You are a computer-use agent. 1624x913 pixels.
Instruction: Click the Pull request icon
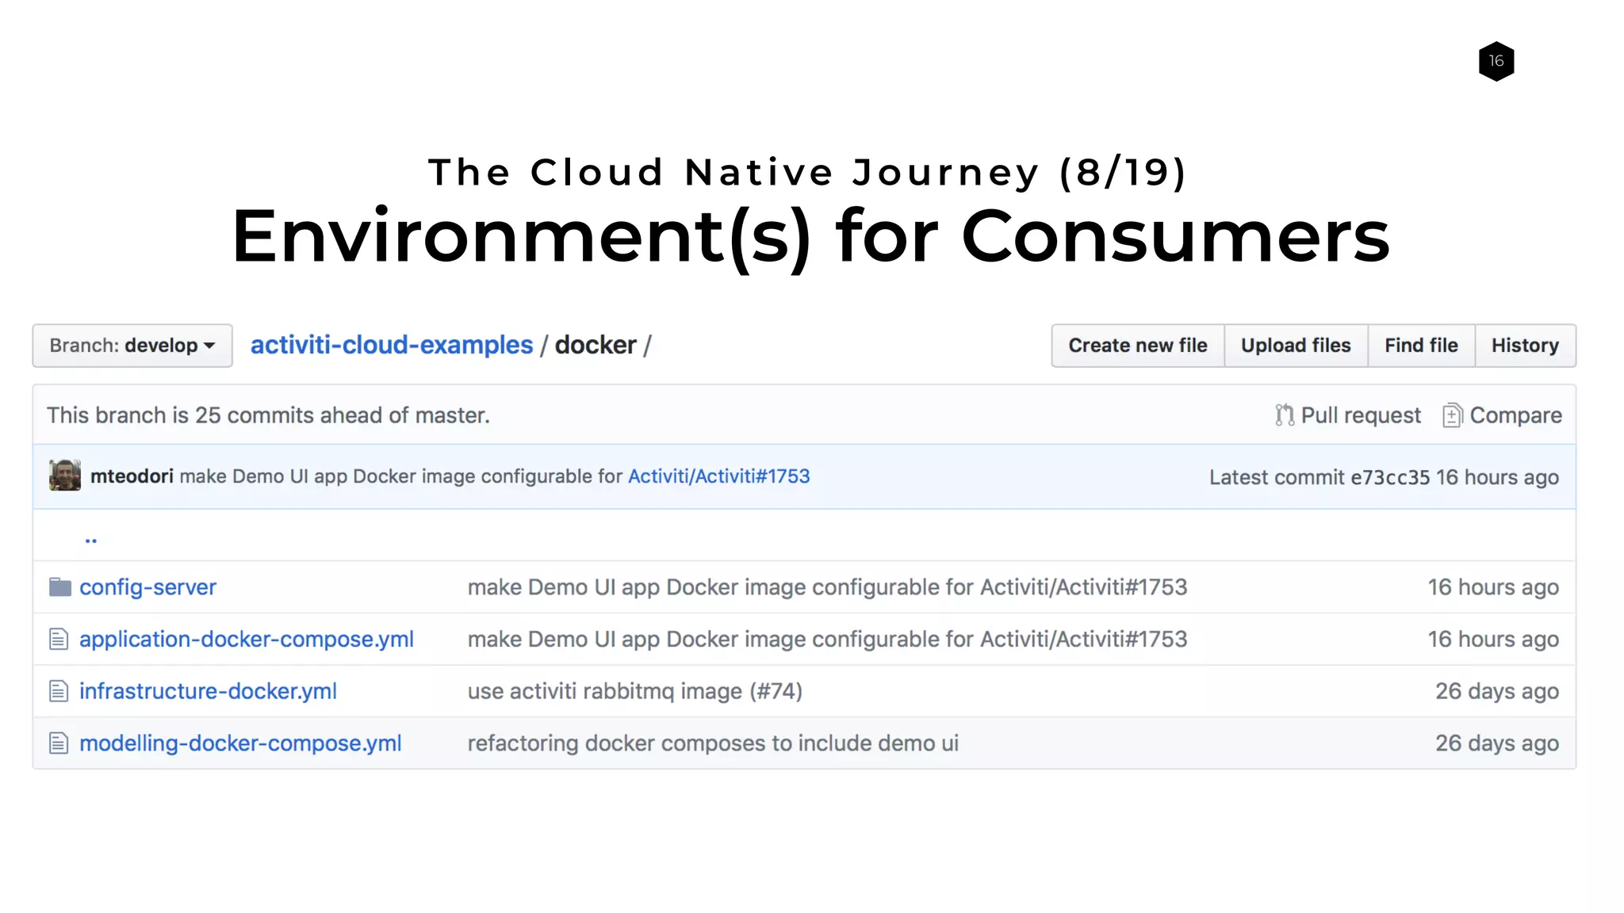(1284, 415)
